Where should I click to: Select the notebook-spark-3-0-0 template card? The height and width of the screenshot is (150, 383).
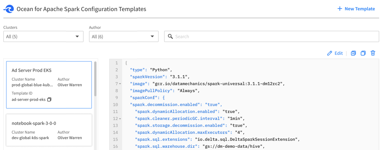pyautogui.click(x=49, y=130)
